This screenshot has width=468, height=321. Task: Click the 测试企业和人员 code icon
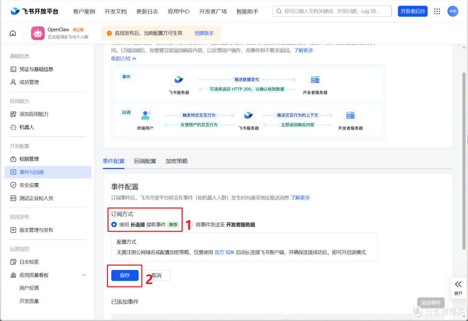pyautogui.click(x=13, y=198)
